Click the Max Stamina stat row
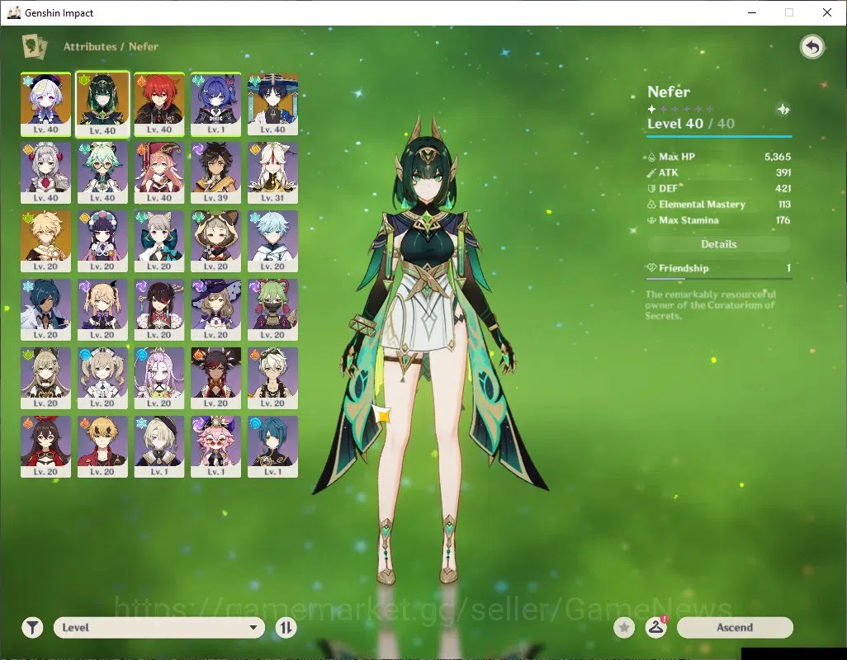Viewport: 847px width, 660px height. (x=719, y=220)
